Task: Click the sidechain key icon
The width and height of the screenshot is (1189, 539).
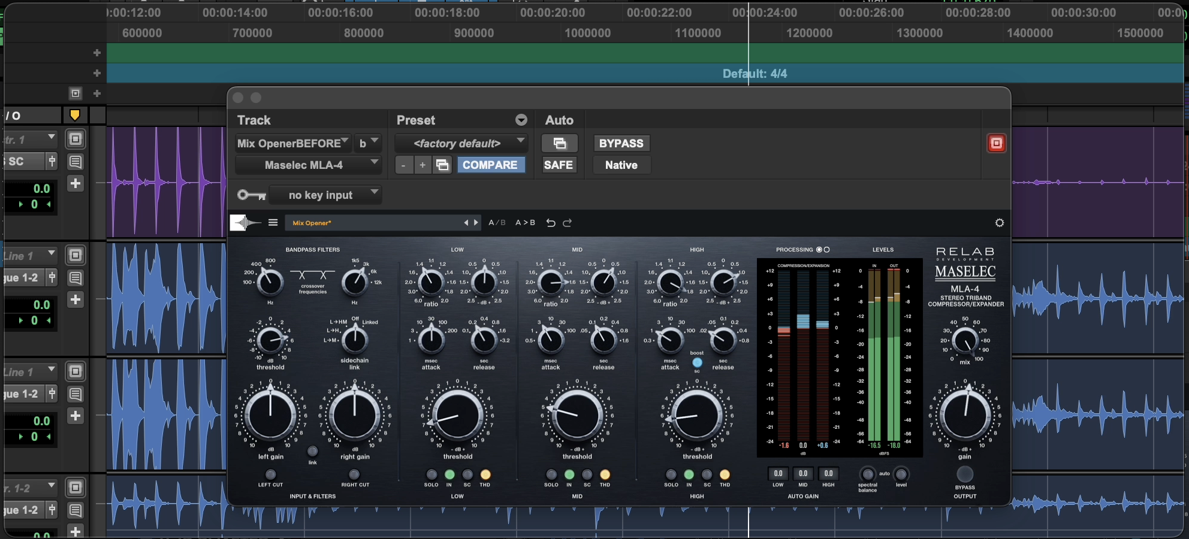Action: [x=251, y=195]
